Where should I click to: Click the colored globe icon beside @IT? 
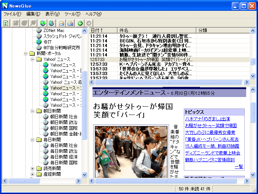coord(39,42)
